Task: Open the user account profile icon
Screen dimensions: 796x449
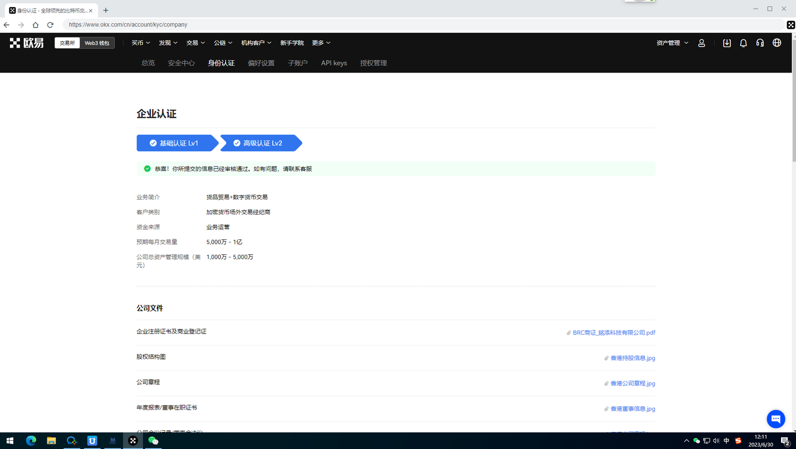Action: click(701, 43)
